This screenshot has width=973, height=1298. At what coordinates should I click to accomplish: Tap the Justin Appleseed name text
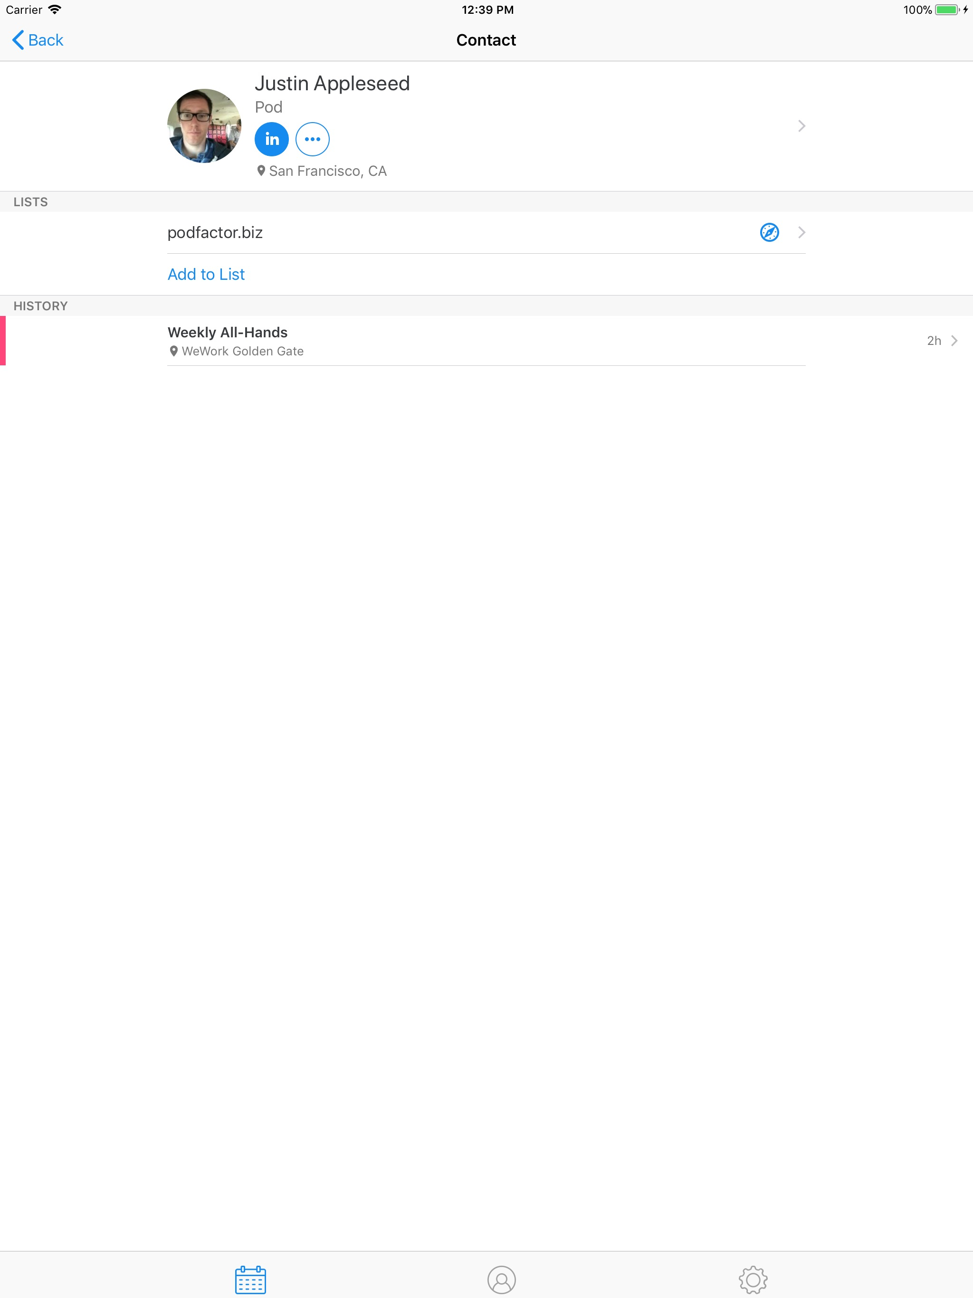(x=332, y=83)
